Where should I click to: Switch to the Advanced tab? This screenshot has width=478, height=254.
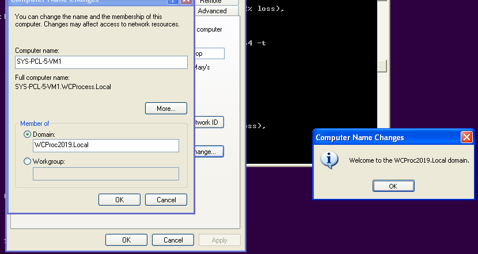(212, 11)
